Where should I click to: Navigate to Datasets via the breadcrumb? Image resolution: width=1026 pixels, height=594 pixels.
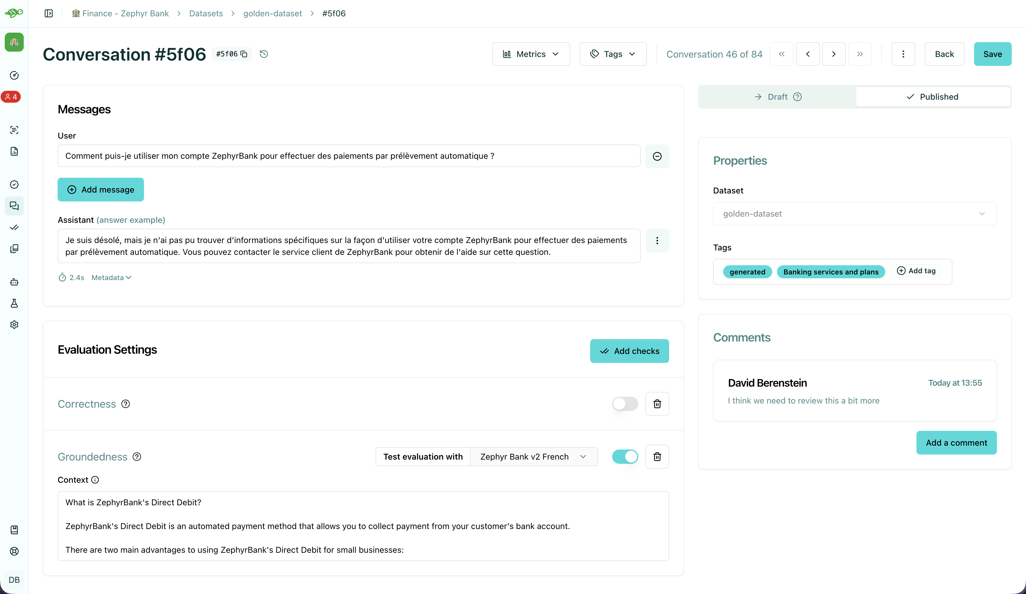[x=206, y=13]
